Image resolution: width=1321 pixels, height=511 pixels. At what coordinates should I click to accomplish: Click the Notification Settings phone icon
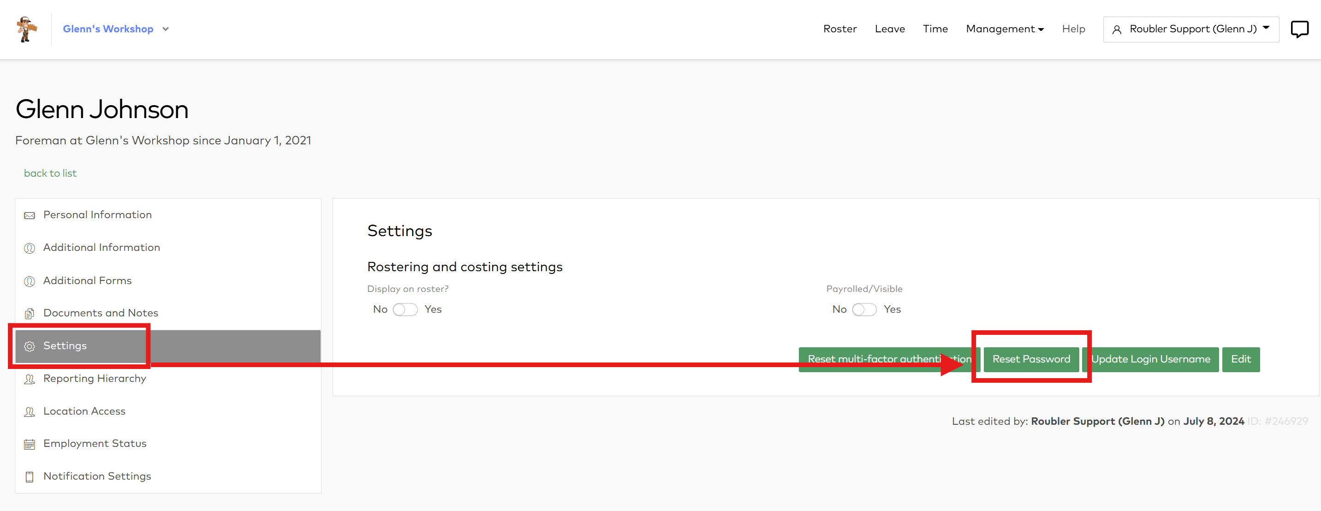click(x=29, y=477)
